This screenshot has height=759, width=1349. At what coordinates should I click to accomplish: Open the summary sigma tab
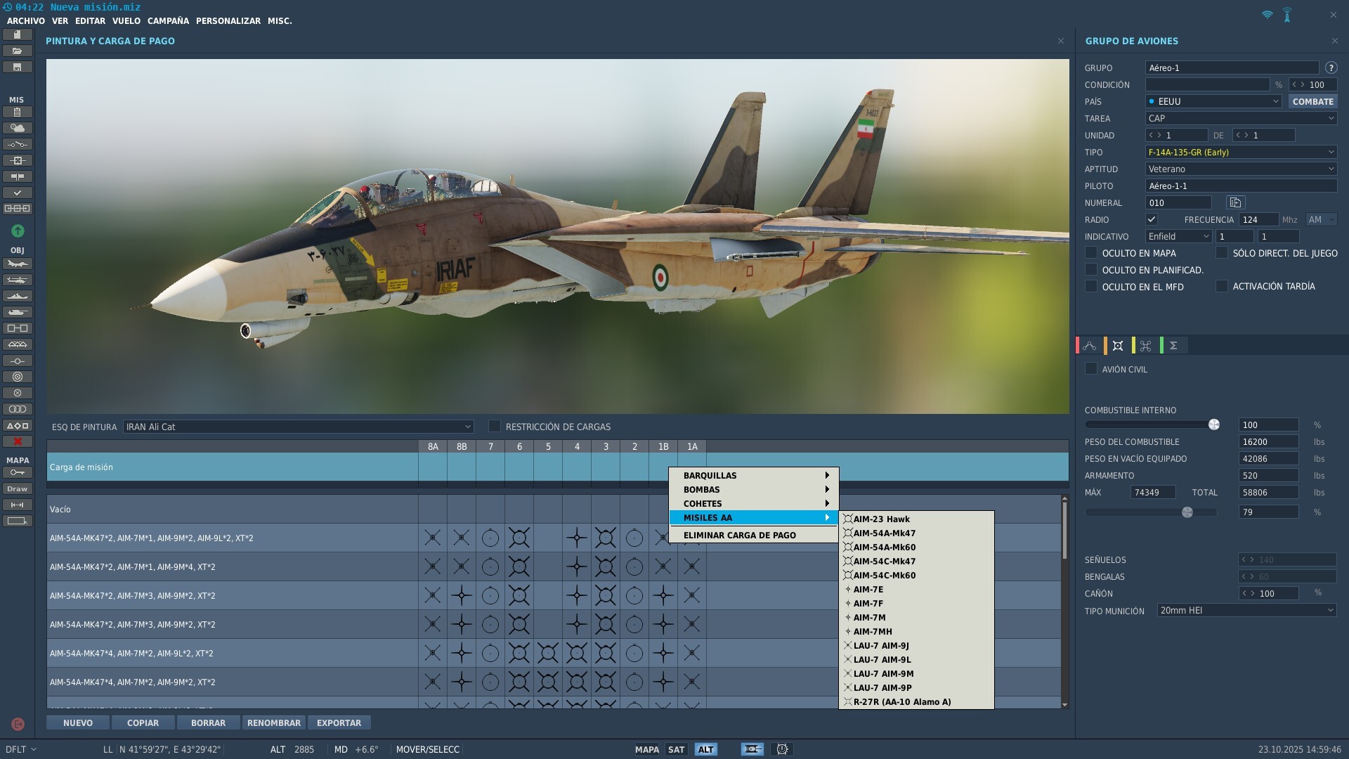[1173, 346]
